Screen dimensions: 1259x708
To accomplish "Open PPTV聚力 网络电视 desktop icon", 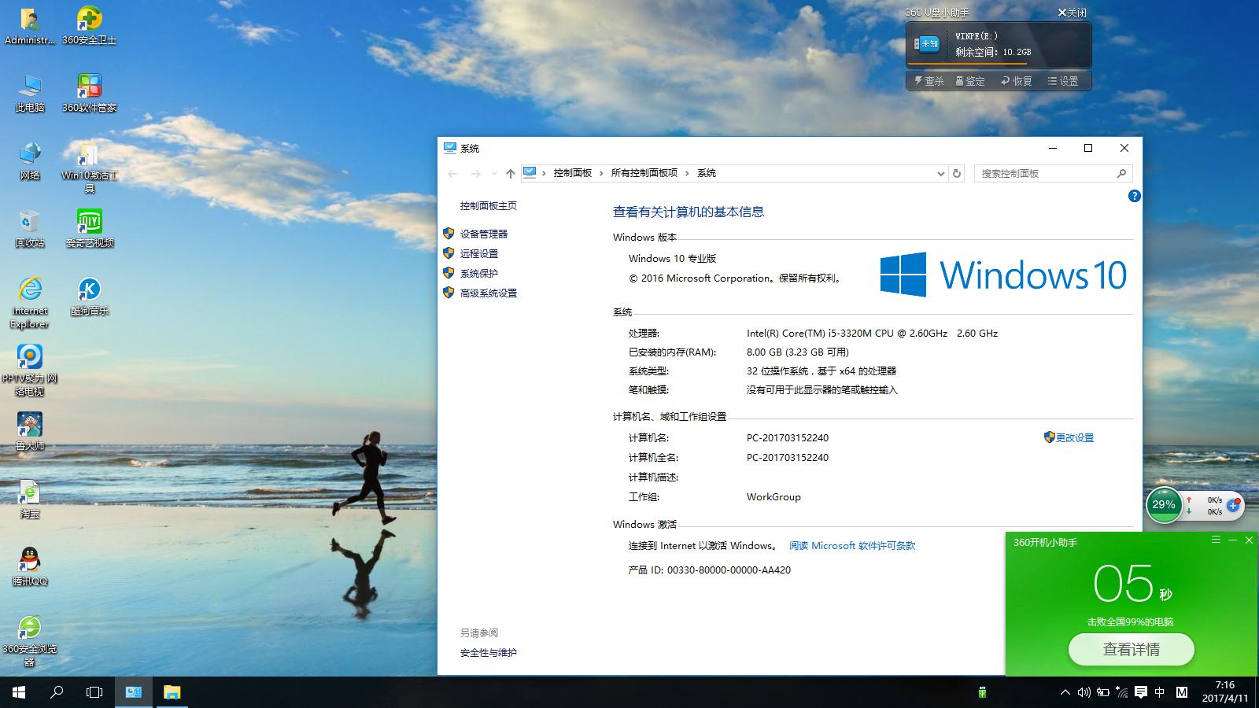I will pyautogui.click(x=30, y=371).
